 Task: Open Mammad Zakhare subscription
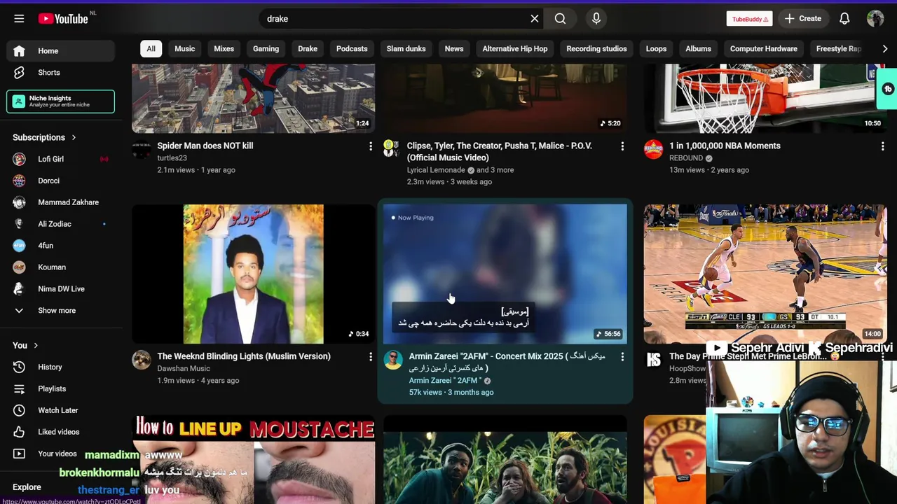(x=60, y=202)
